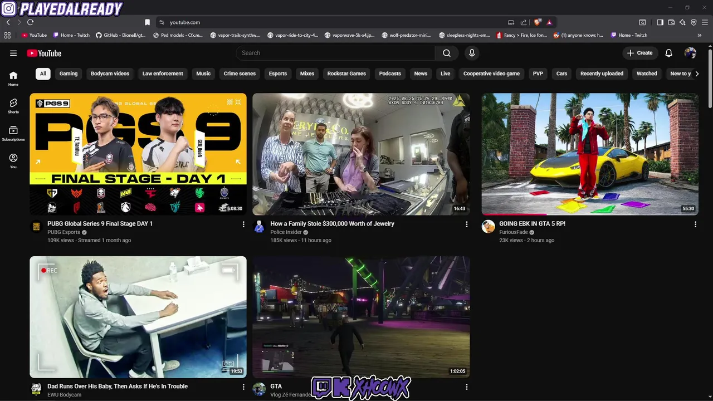Click the YouTube search input field
The height and width of the screenshot is (401, 713).
pyautogui.click(x=335, y=53)
